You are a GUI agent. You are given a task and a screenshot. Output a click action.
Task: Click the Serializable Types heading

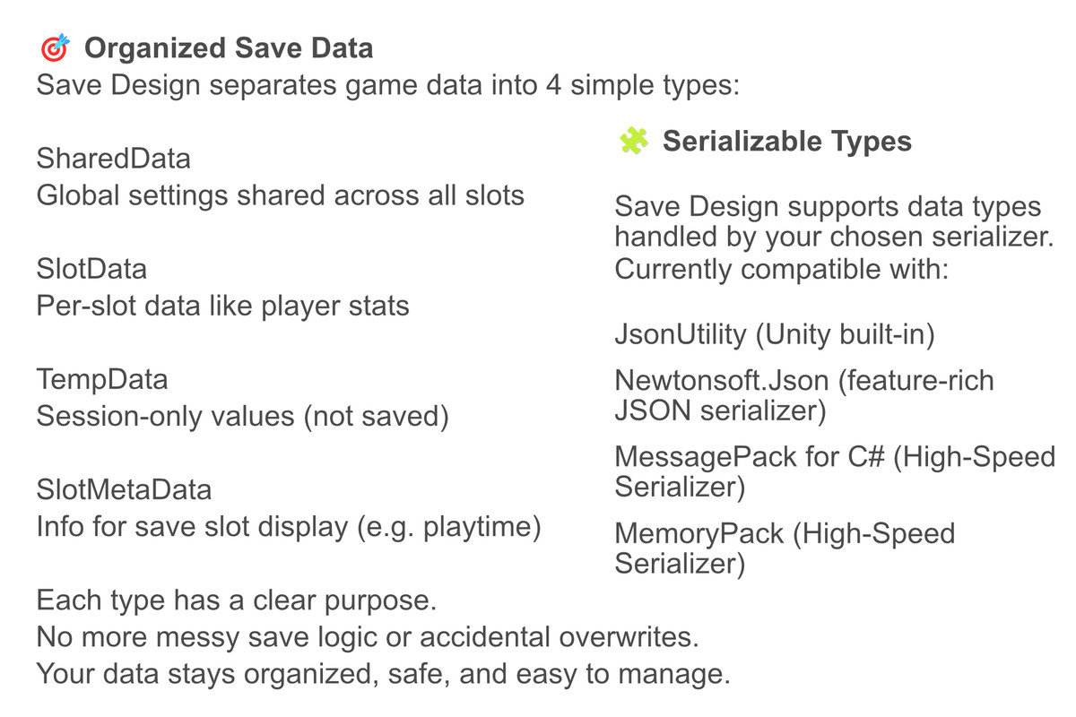[786, 141]
